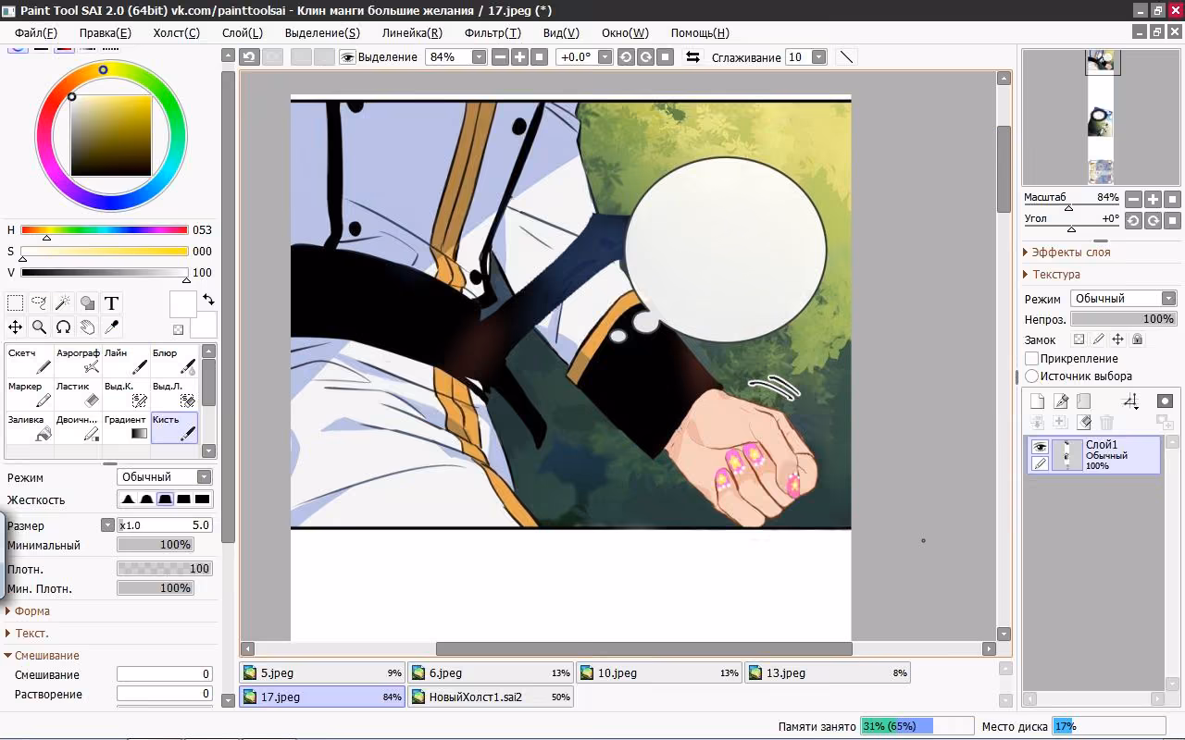Select the Источник выбора radio button
The image size is (1185, 740).
tap(1031, 376)
